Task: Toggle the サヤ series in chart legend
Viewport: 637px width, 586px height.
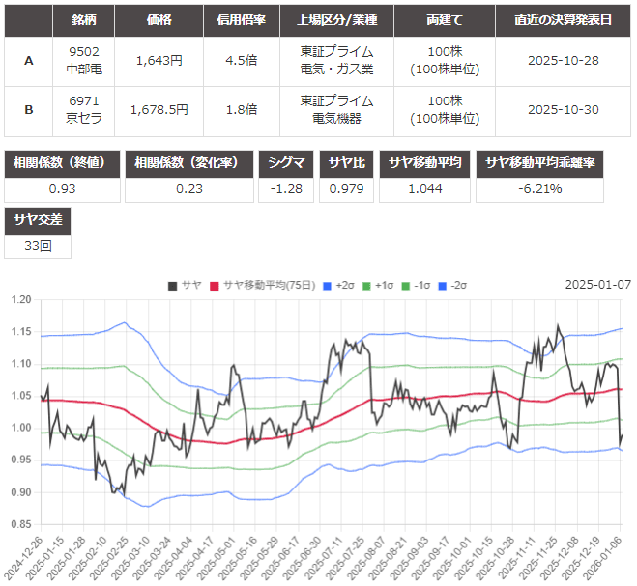Action: (x=184, y=285)
